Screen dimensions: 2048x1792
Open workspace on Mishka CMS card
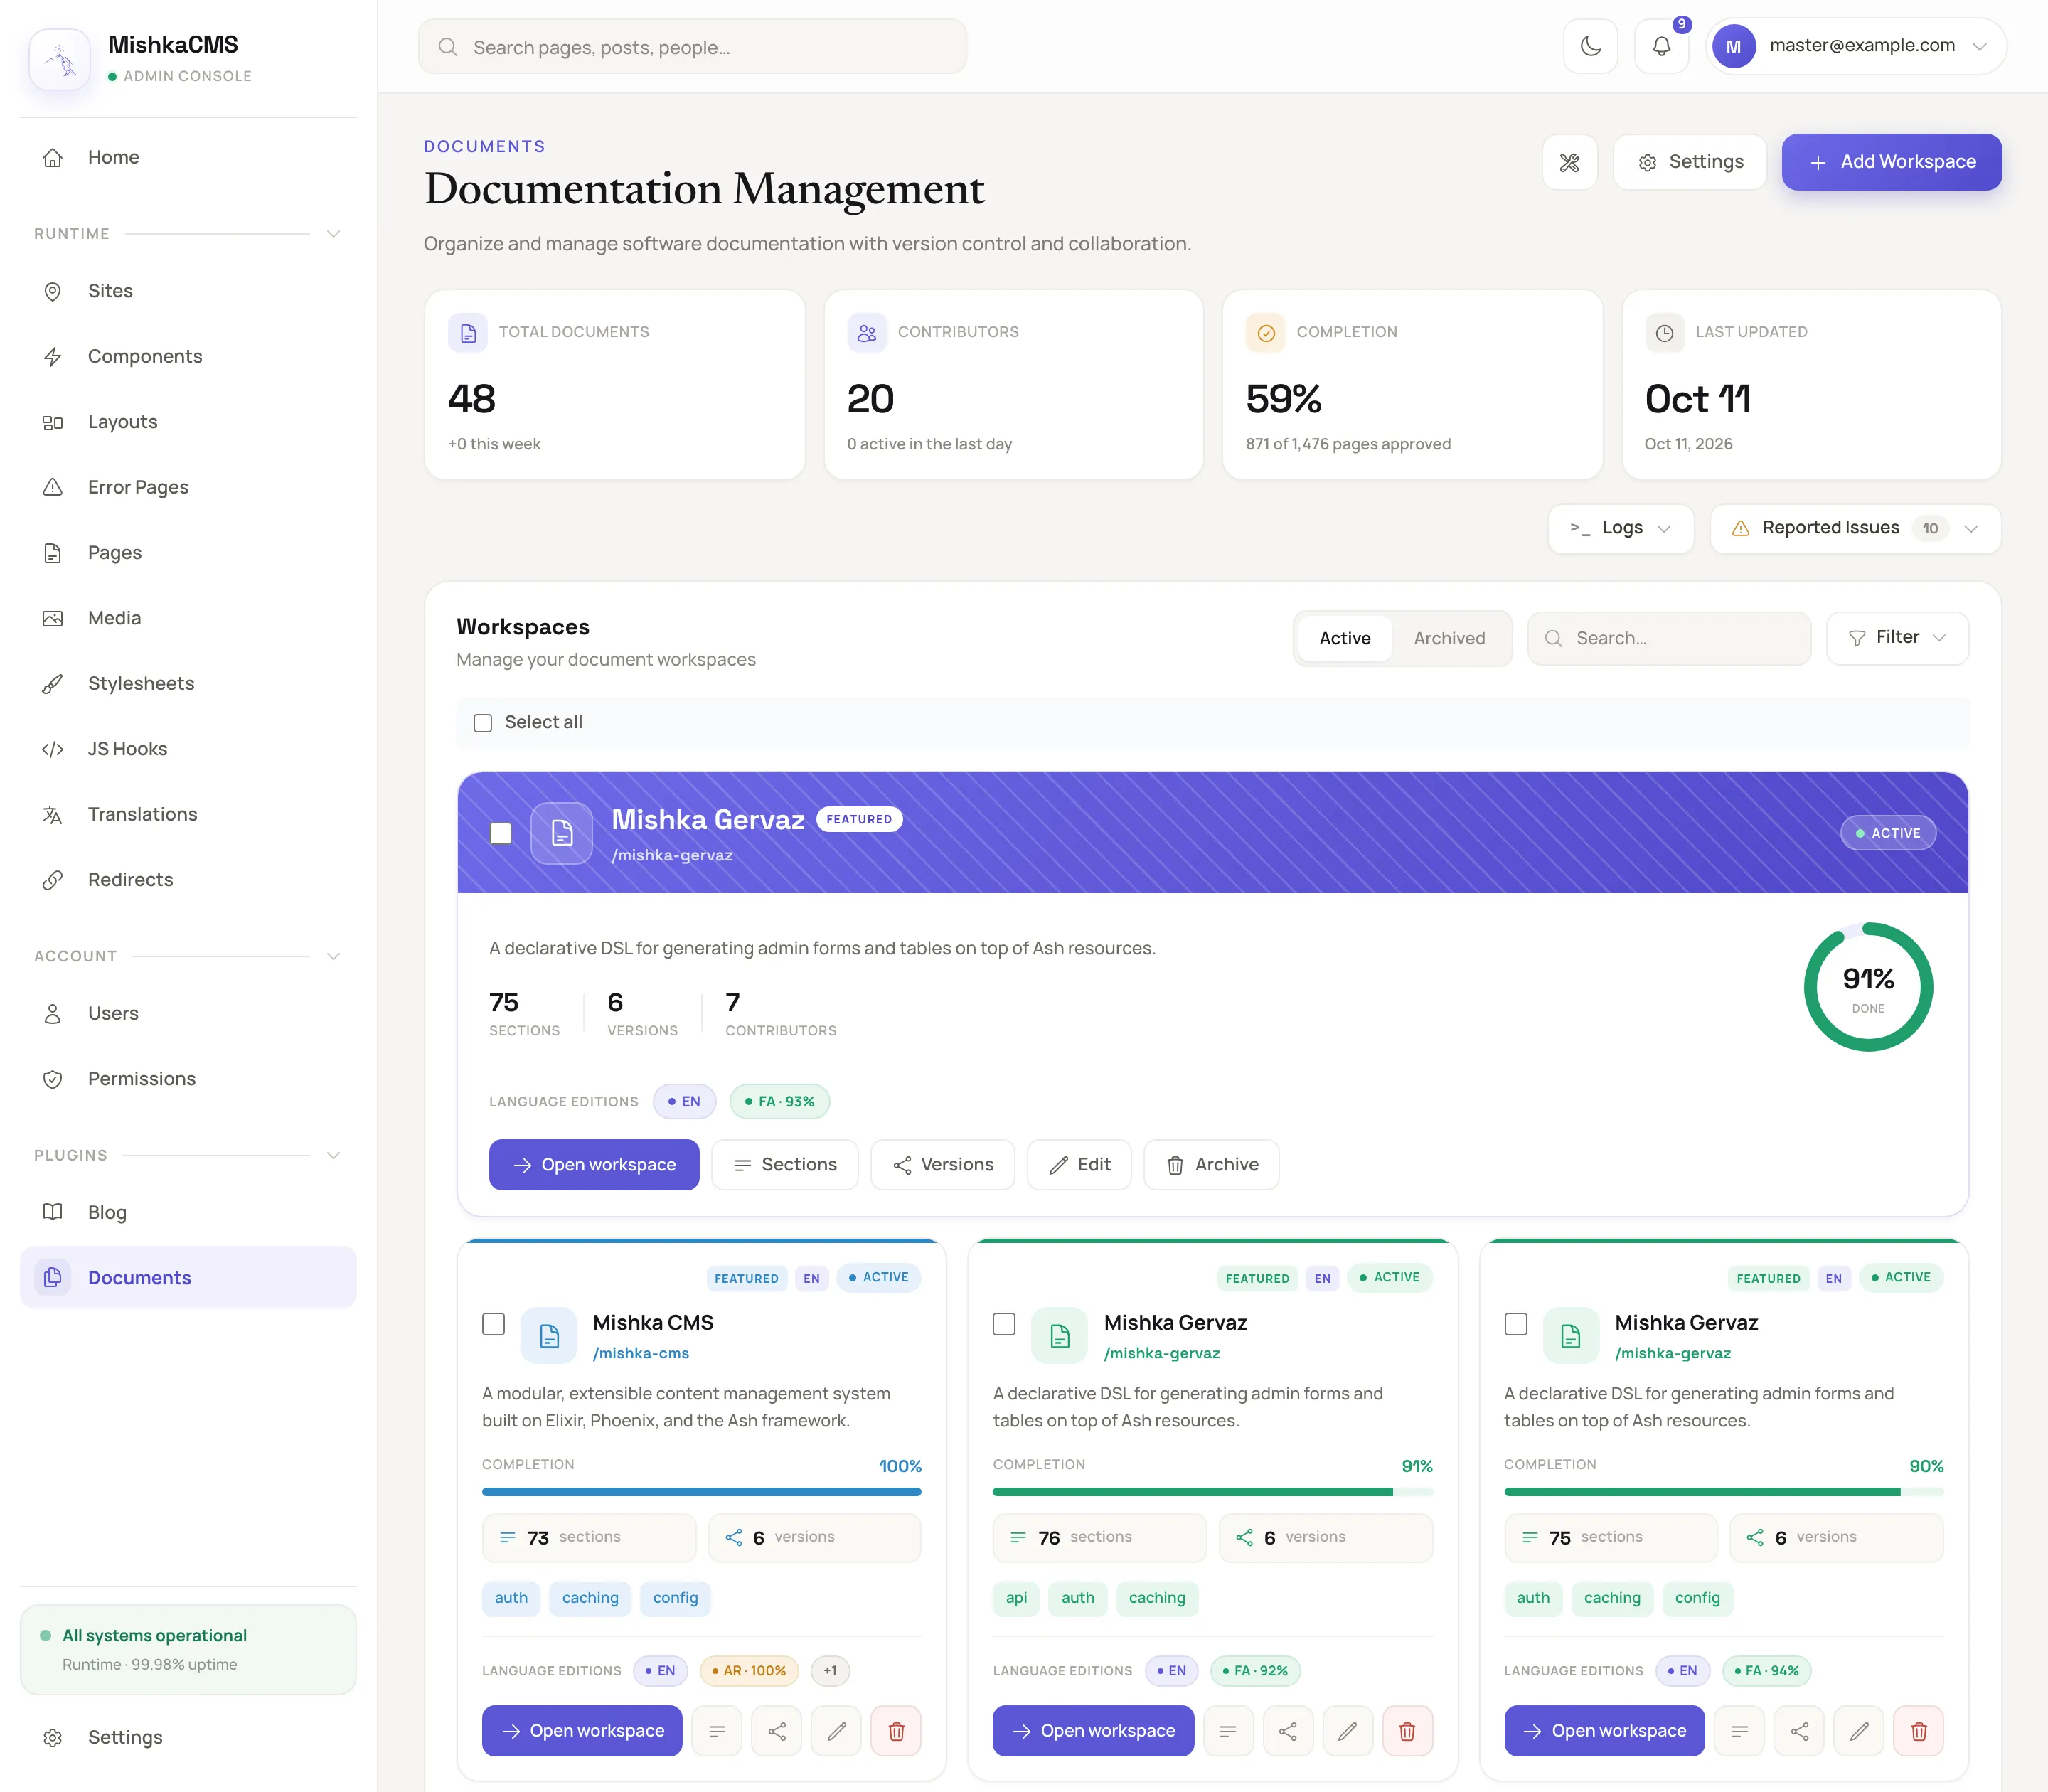[582, 1731]
